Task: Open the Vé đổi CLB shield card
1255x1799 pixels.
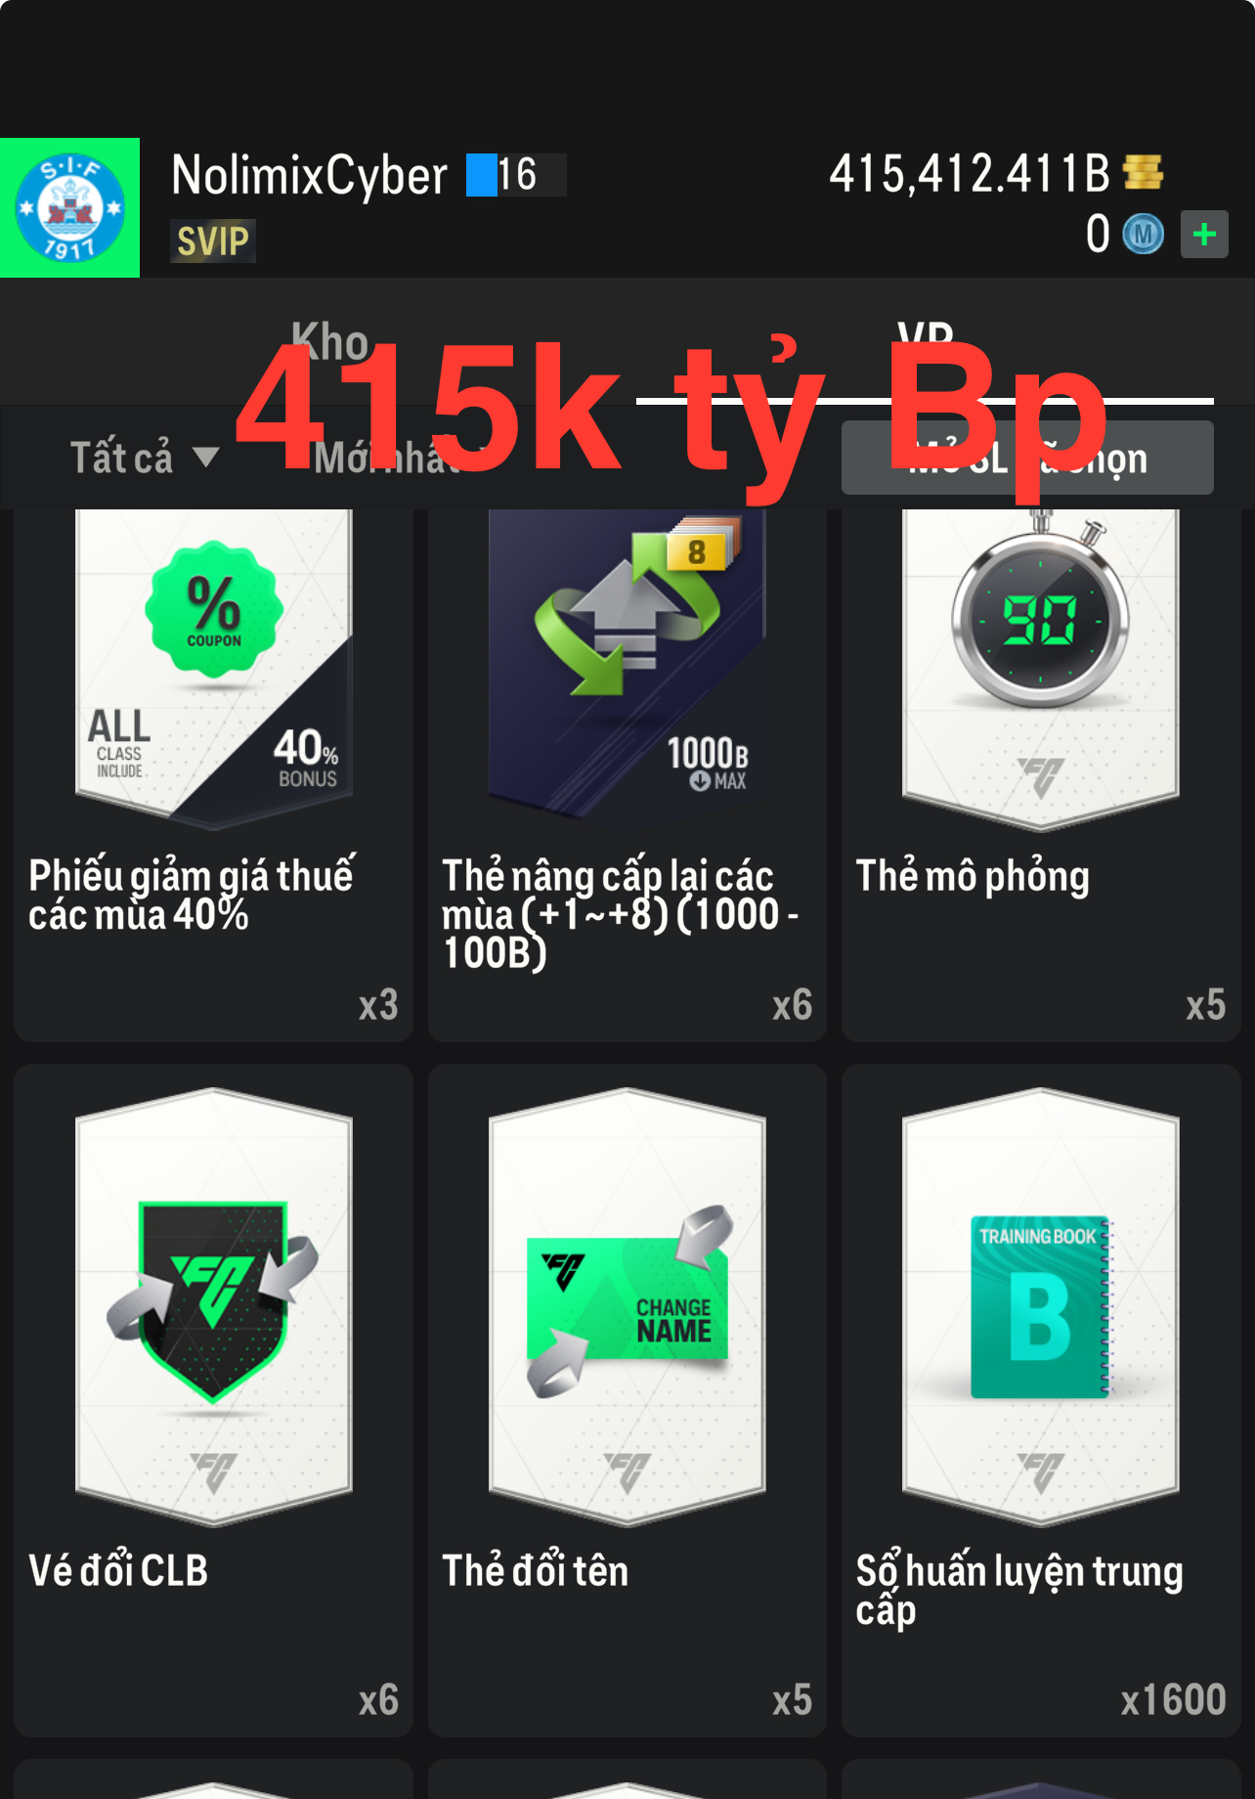Action: [x=213, y=1306]
